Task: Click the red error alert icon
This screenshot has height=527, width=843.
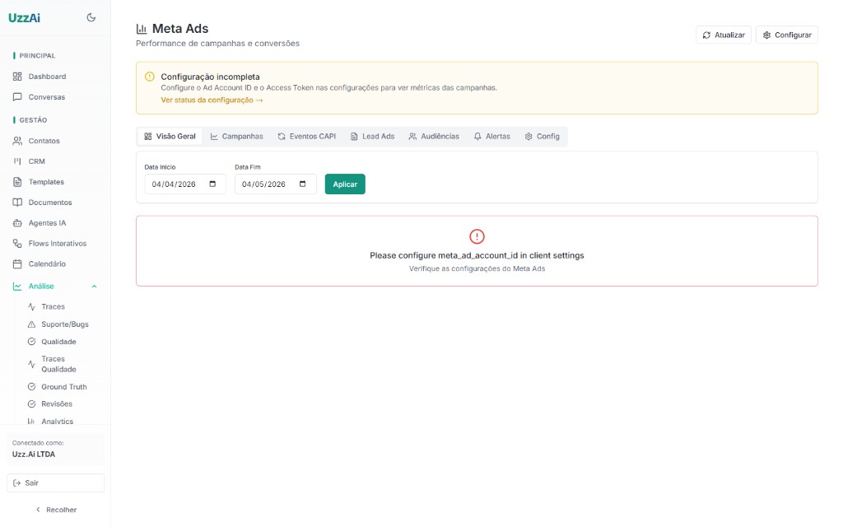Action: click(477, 236)
